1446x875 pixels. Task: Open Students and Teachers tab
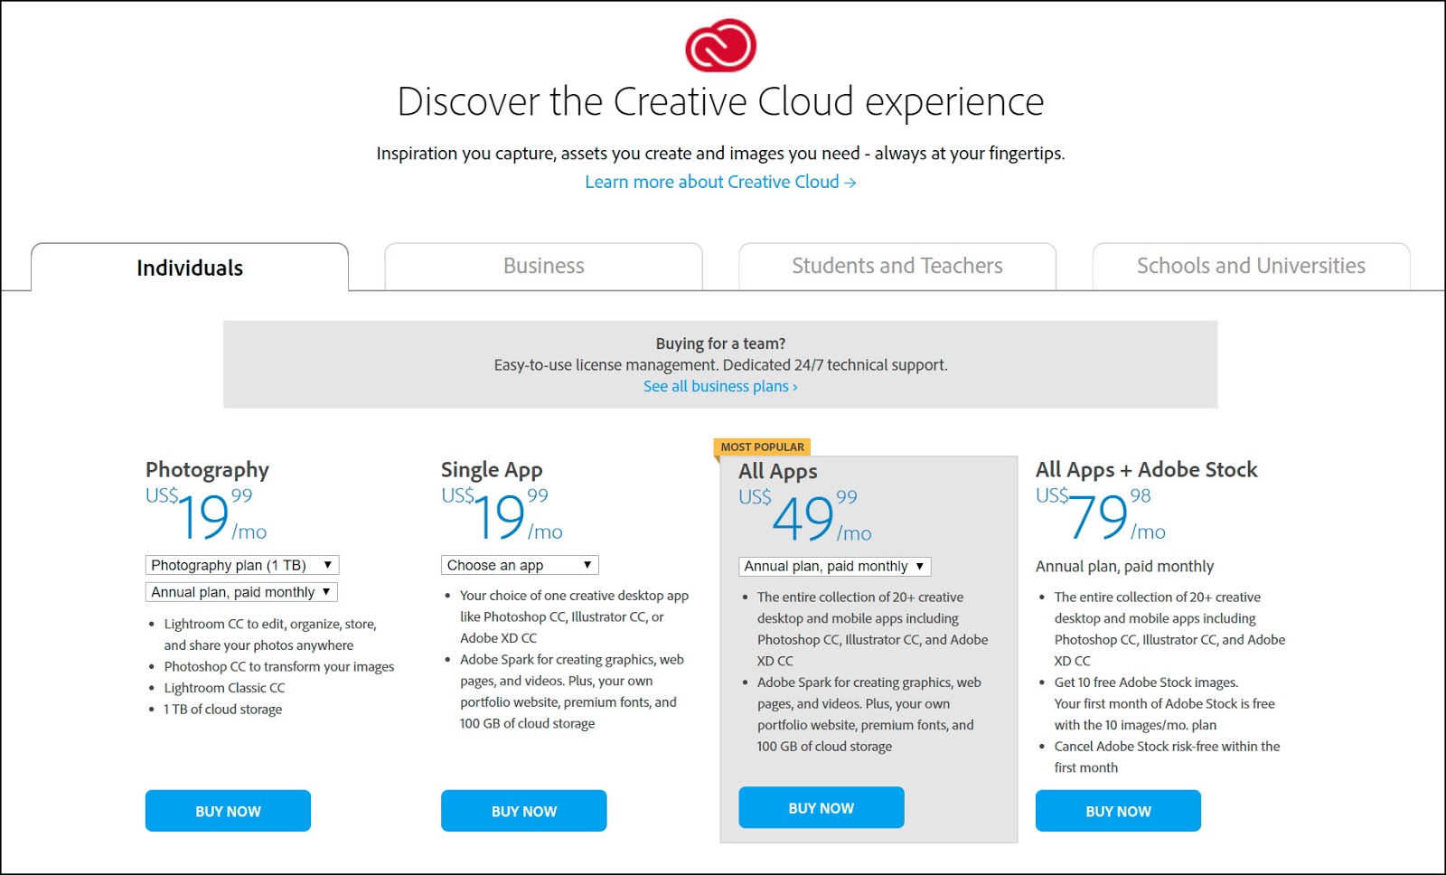pos(897,266)
